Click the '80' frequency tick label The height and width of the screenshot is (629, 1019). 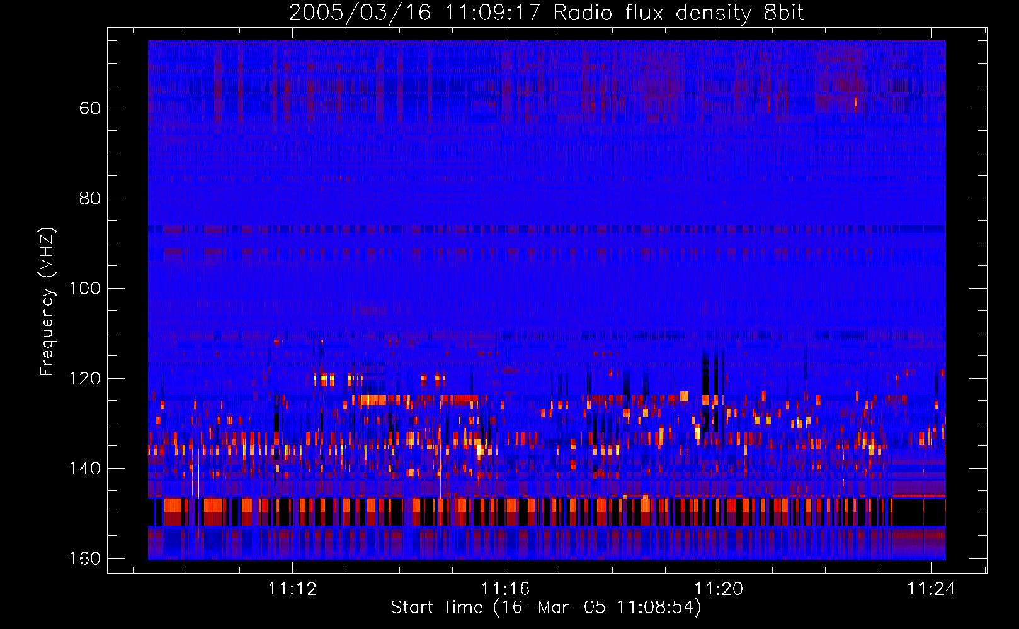pyautogui.click(x=90, y=198)
